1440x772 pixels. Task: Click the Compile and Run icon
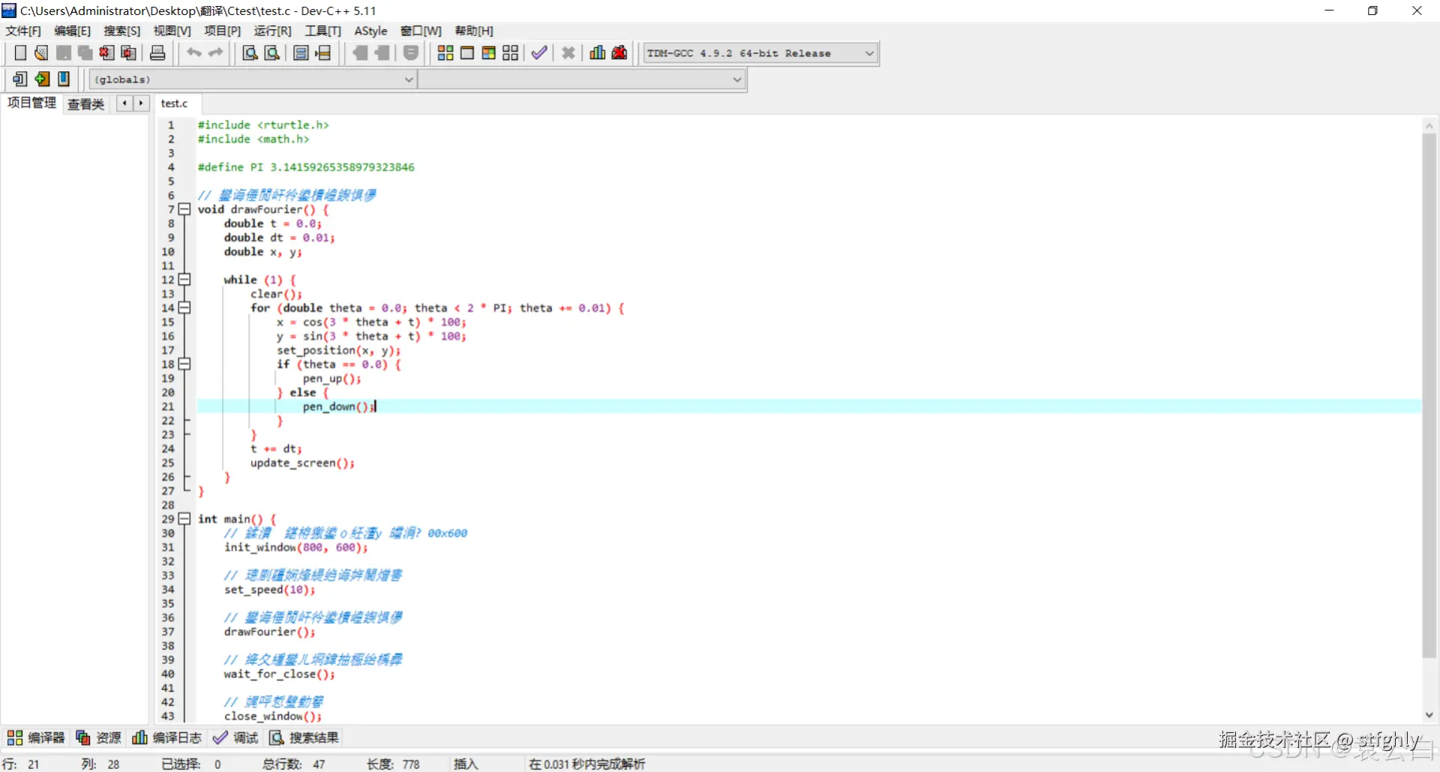click(x=489, y=53)
